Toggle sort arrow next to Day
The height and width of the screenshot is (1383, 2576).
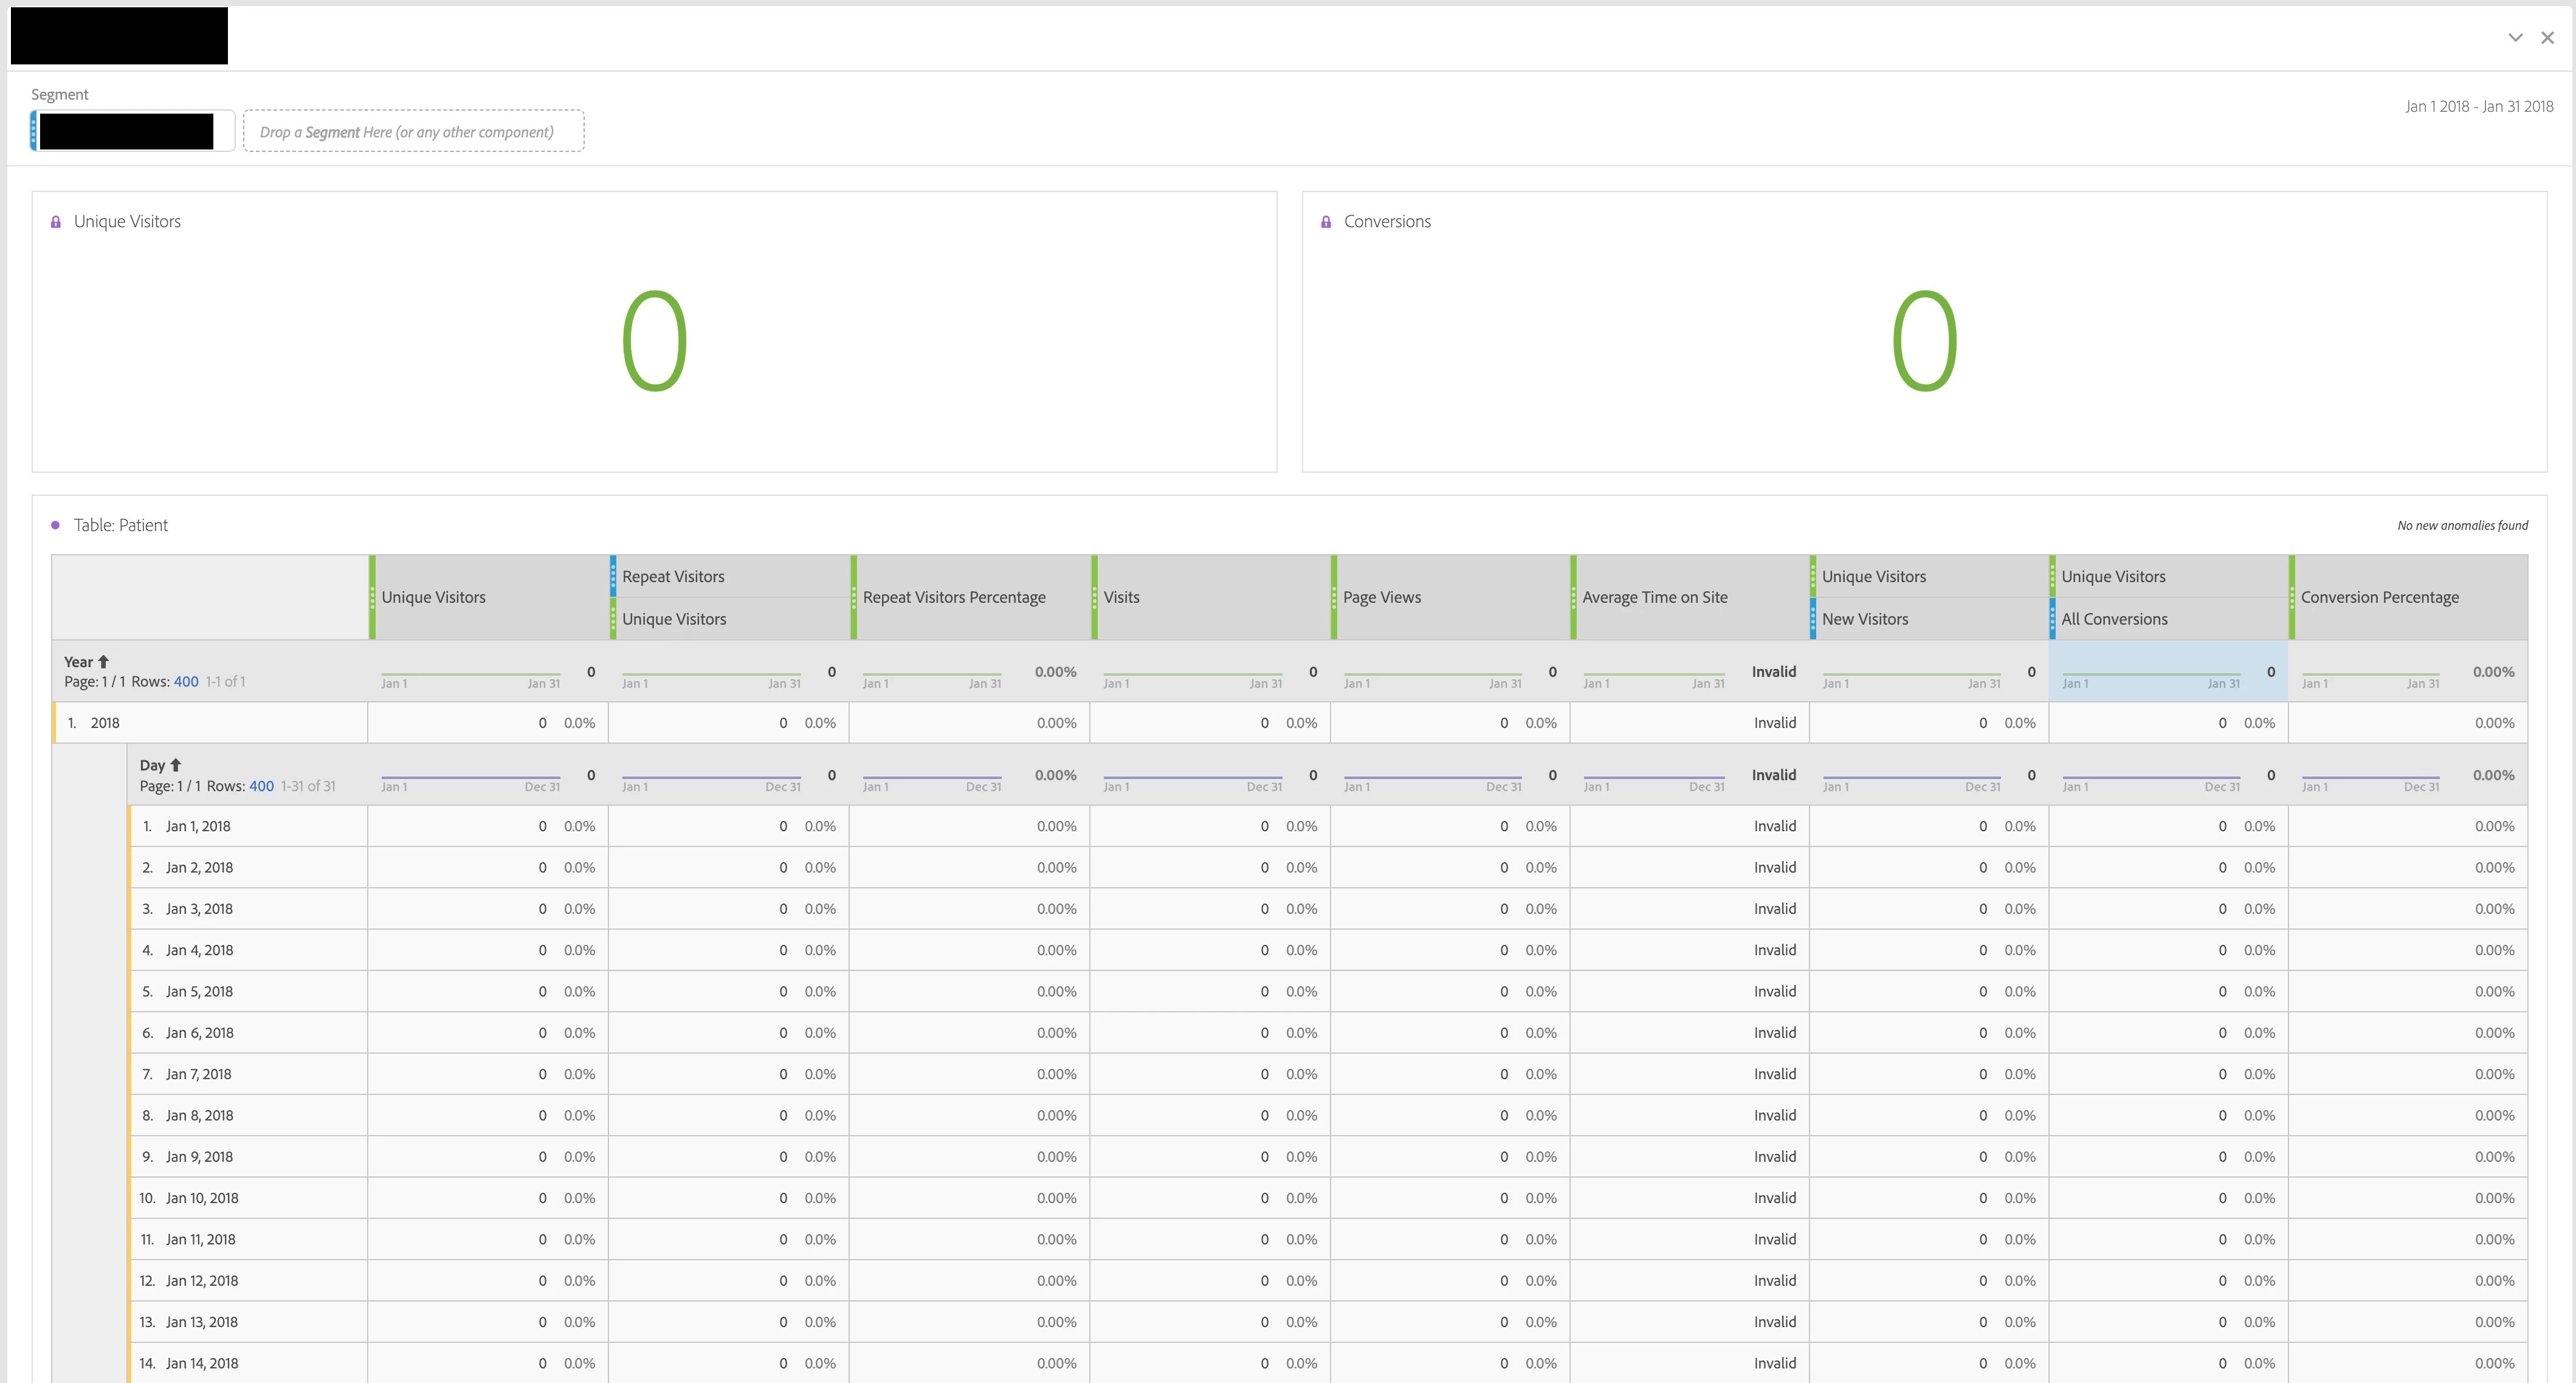click(176, 765)
